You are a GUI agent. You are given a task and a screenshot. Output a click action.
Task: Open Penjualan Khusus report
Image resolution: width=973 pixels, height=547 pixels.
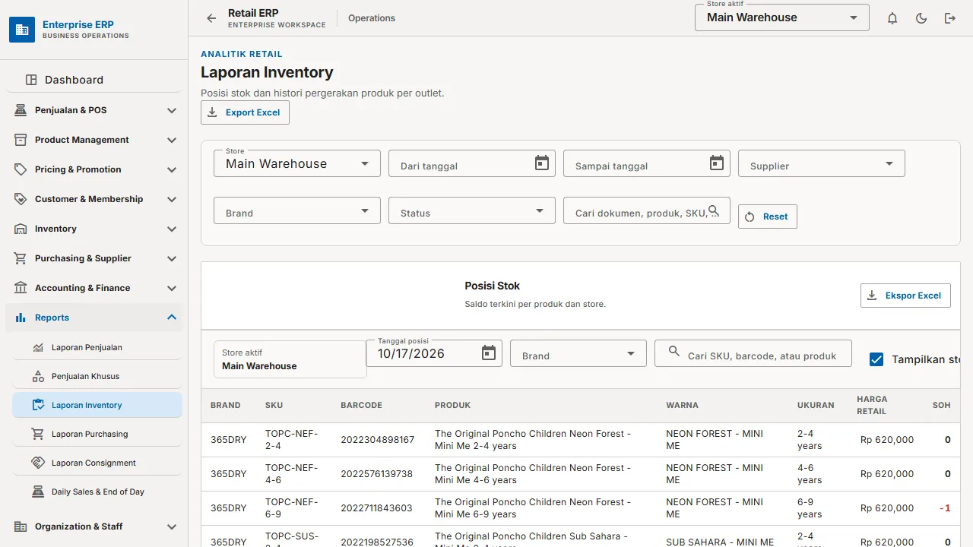pyautogui.click(x=97, y=376)
